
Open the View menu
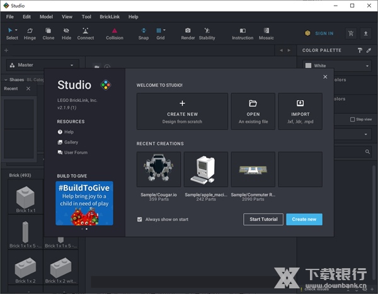pos(67,16)
